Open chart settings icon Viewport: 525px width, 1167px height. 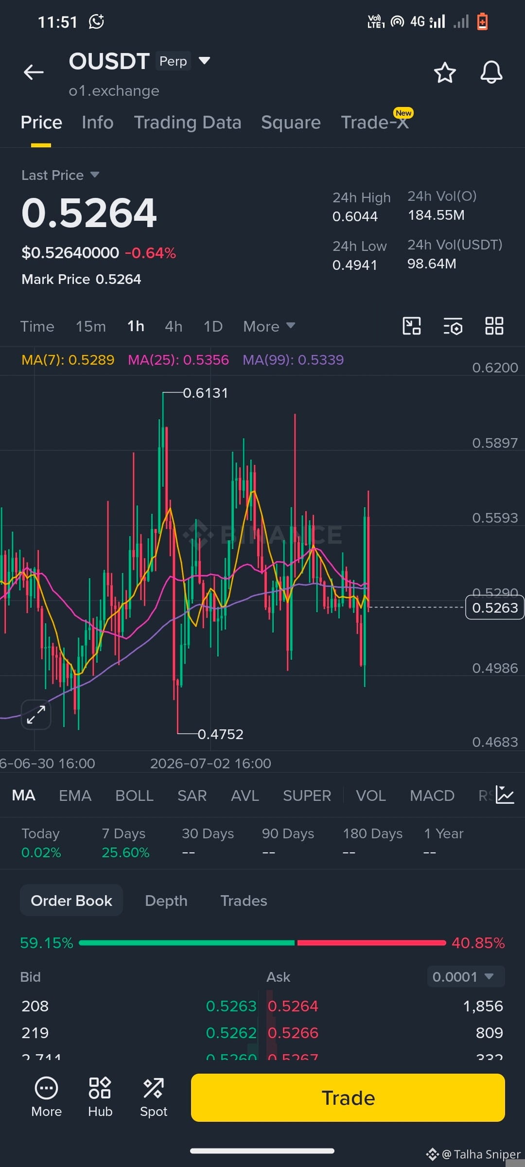click(x=453, y=326)
